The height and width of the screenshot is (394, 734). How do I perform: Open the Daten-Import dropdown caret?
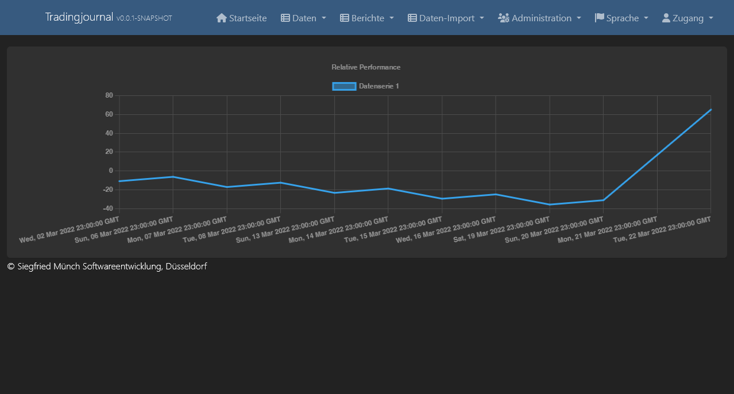coord(482,18)
